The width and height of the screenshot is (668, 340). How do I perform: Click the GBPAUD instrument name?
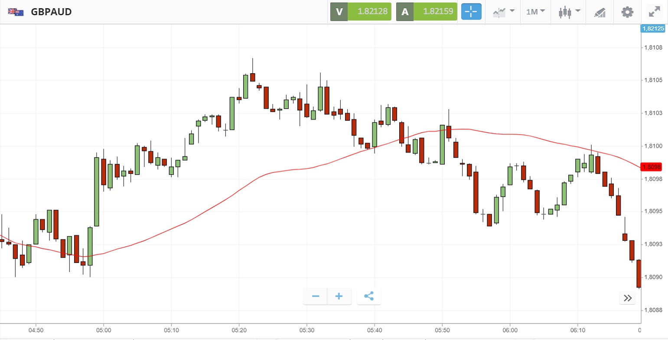(51, 12)
